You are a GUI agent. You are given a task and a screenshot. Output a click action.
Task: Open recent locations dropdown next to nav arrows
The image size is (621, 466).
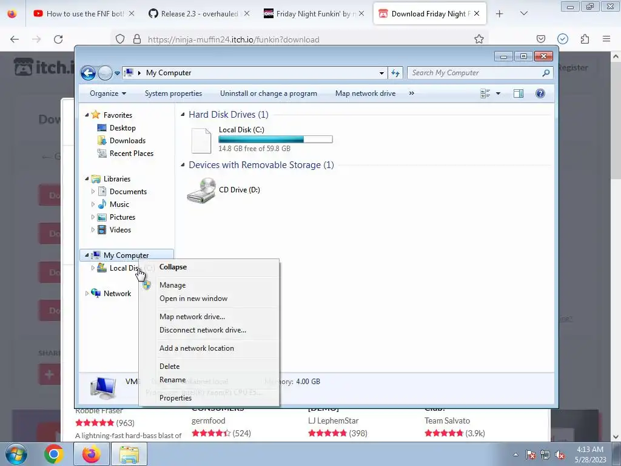(117, 73)
